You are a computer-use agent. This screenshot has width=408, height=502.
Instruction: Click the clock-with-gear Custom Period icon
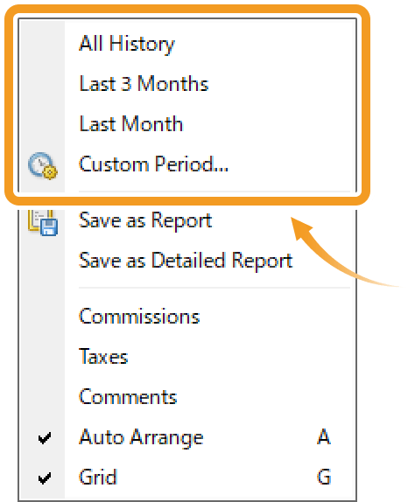[x=43, y=165]
